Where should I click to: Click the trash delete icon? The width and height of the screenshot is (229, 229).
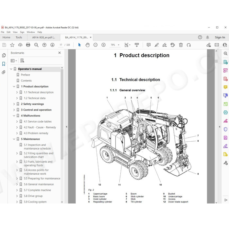[181, 45]
